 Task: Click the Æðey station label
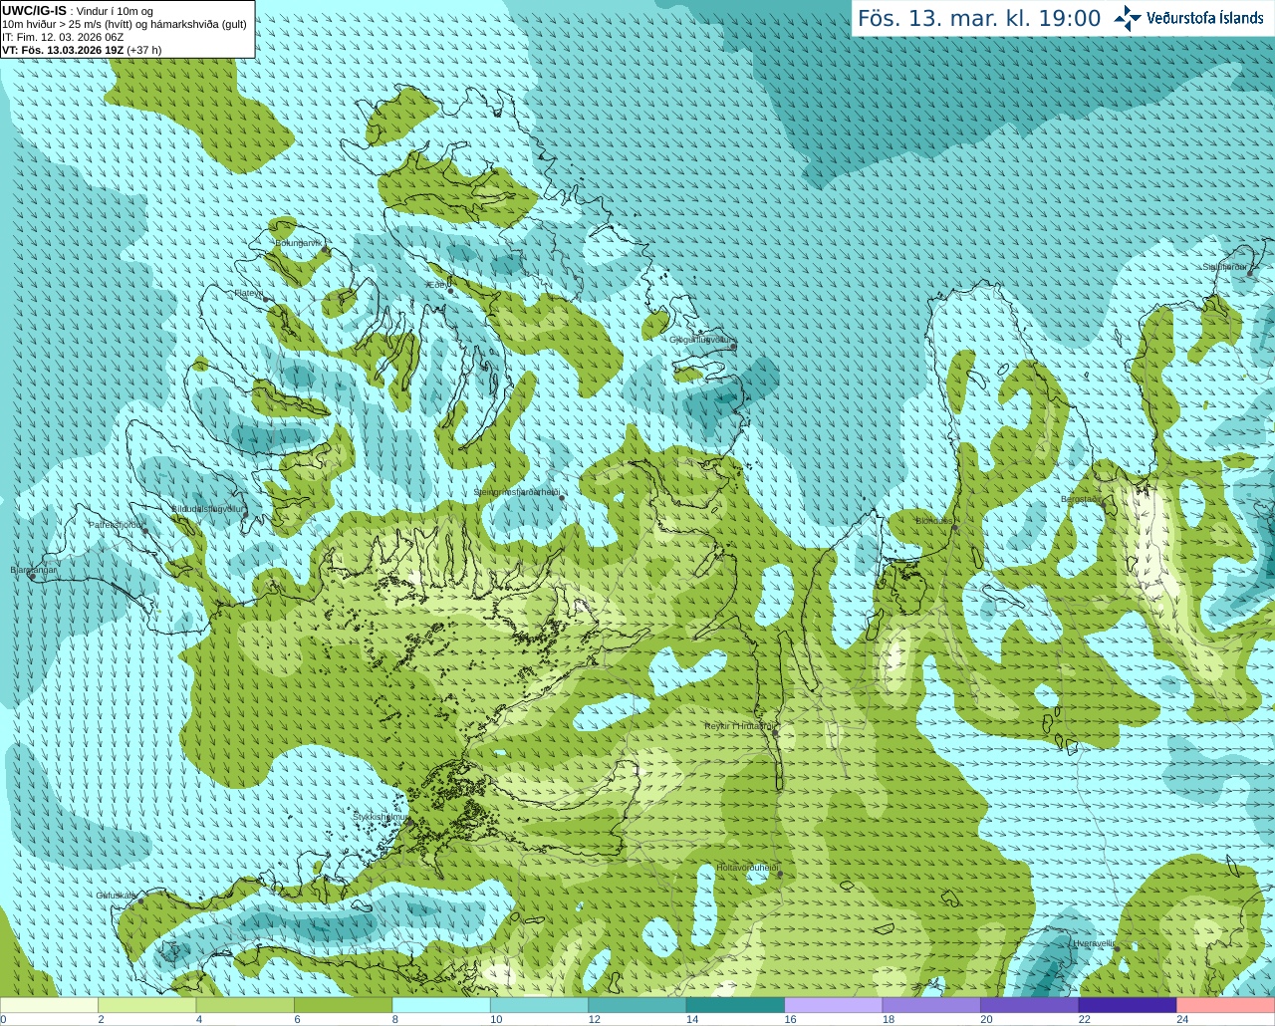(x=436, y=284)
